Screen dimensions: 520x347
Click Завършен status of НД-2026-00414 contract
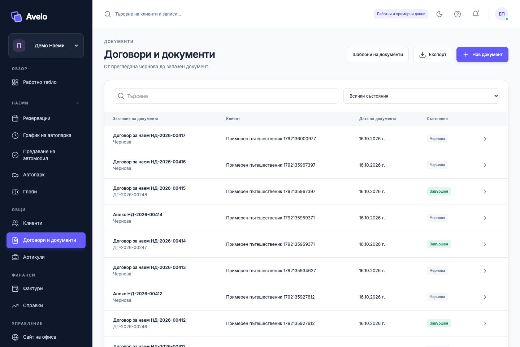[x=439, y=244]
